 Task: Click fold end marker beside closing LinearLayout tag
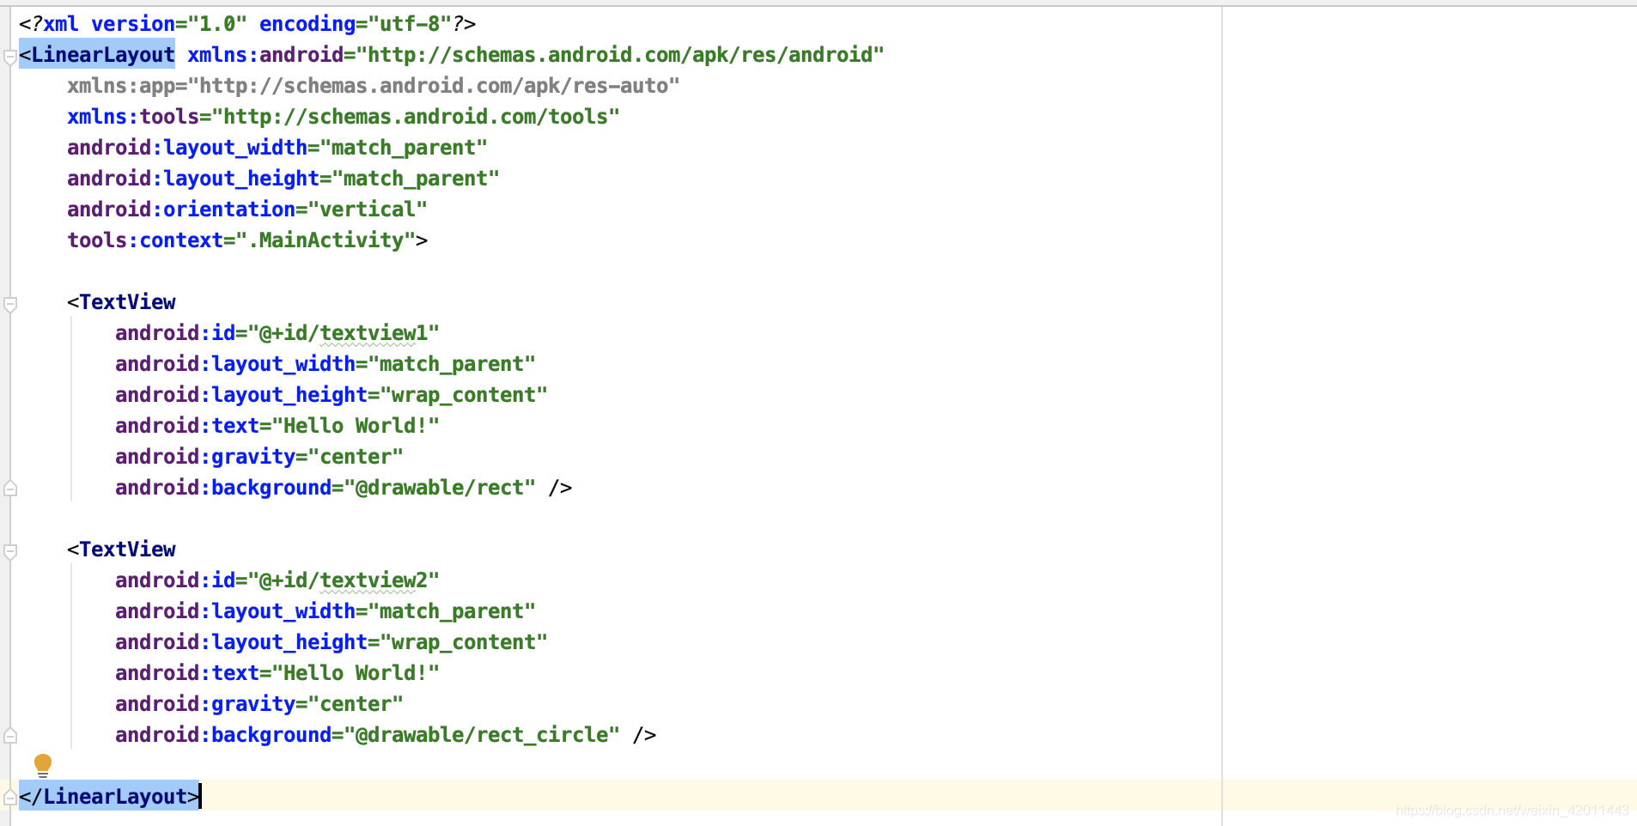pyautogui.click(x=10, y=798)
